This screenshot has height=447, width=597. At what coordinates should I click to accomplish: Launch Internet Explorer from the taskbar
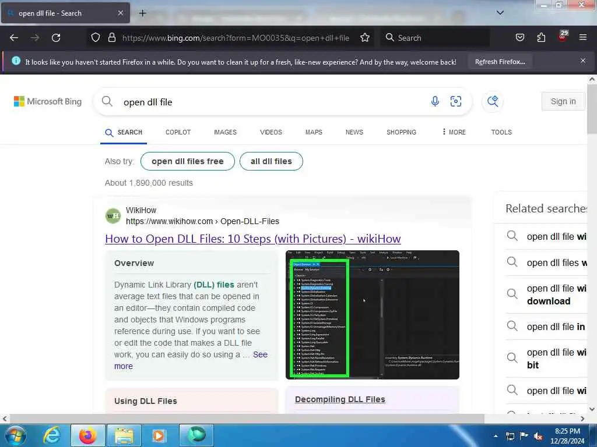[52, 435]
